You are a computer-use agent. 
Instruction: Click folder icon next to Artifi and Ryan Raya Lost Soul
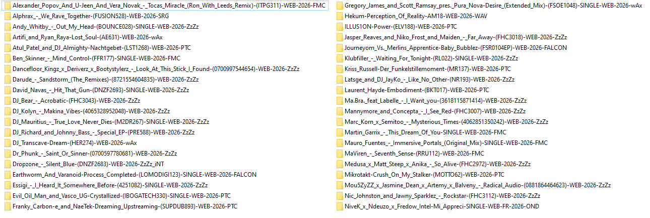(7, 37)
